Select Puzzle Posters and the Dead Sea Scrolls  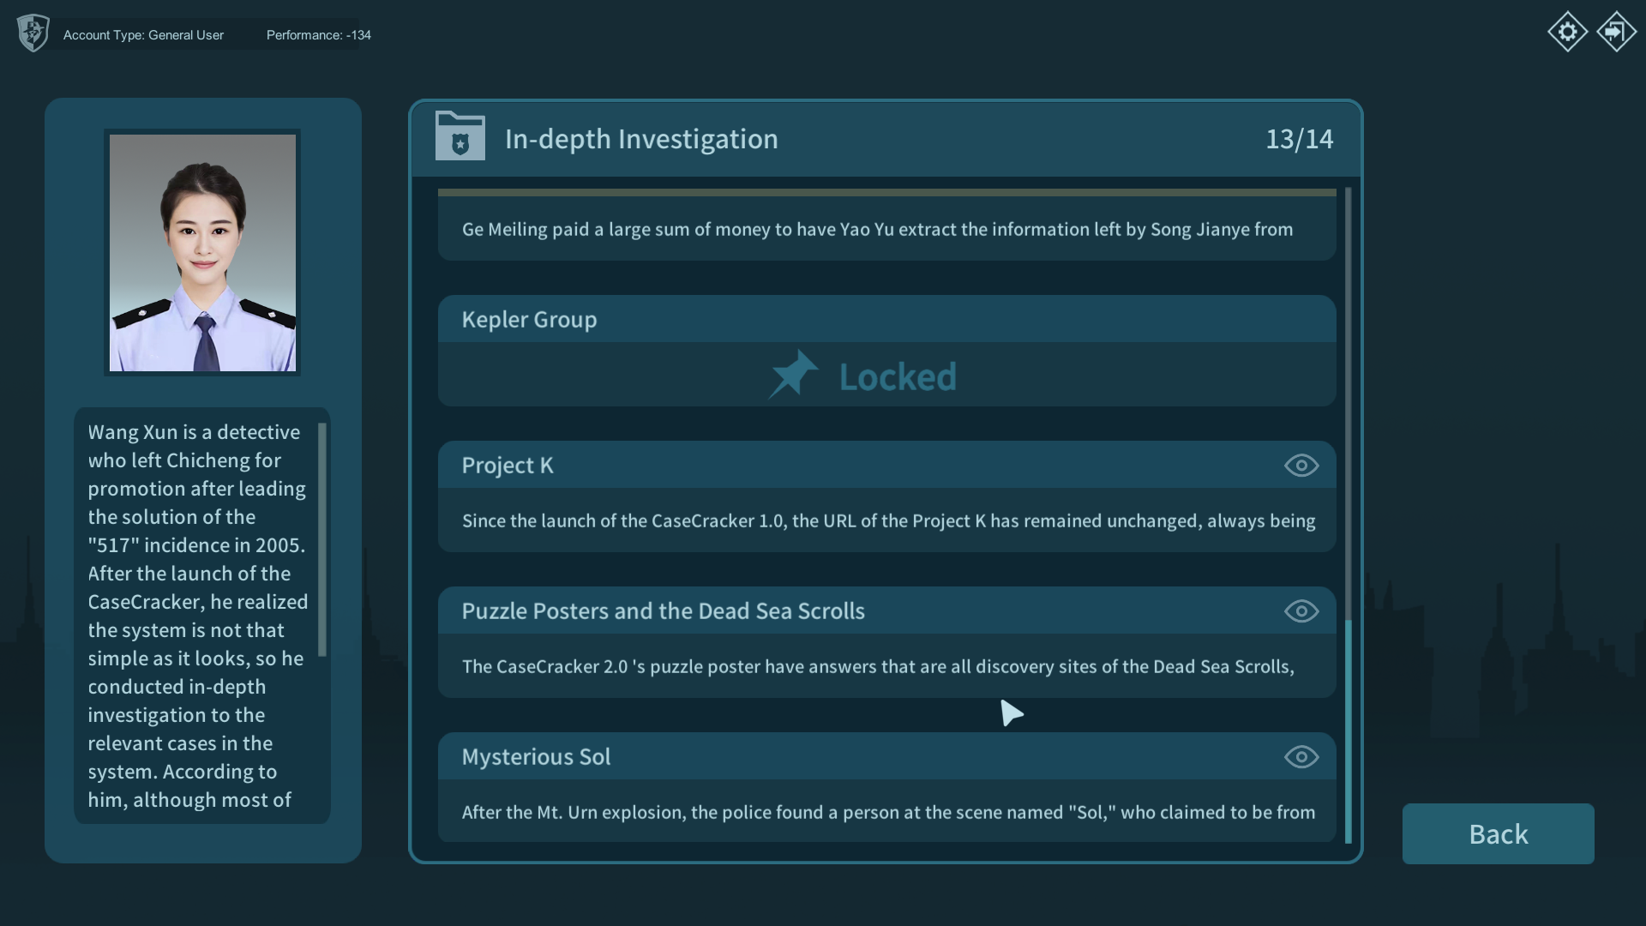point(663,610)
